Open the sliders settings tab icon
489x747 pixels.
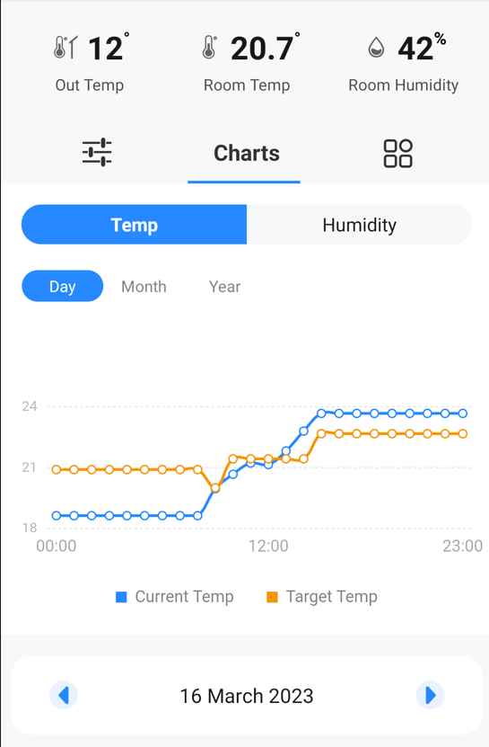click(97, 153)
